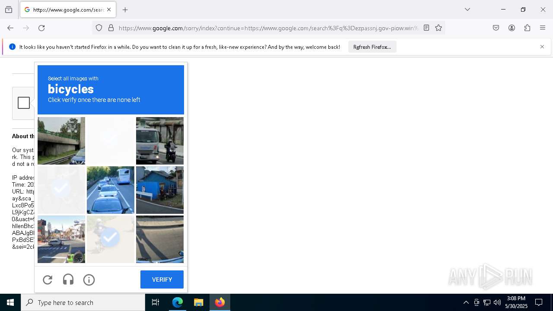Image resolution: width=553 pixels, height=311 pixels.
Task: Click the Refresh Firefox... button
Action: [372, 47]
